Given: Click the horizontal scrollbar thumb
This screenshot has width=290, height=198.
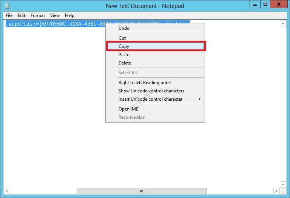Looking at the screenshot, I should tap(142, 191).
